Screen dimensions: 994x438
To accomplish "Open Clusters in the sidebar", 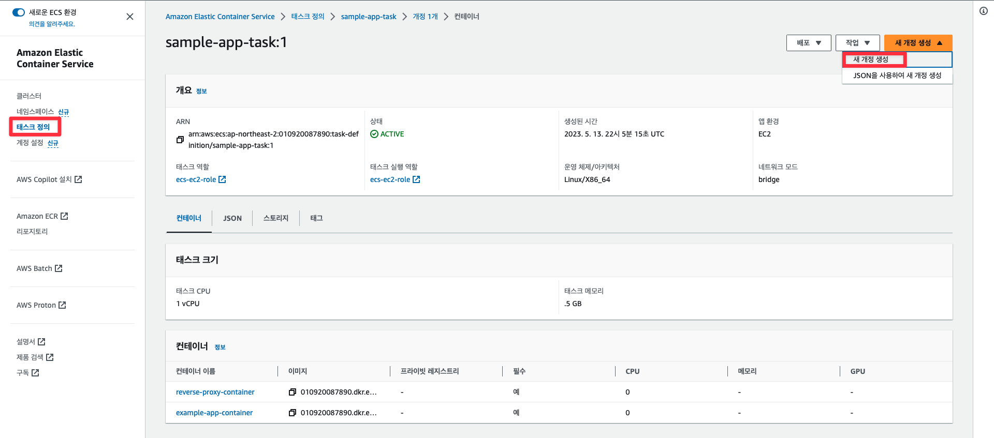I will pos(29,96).
